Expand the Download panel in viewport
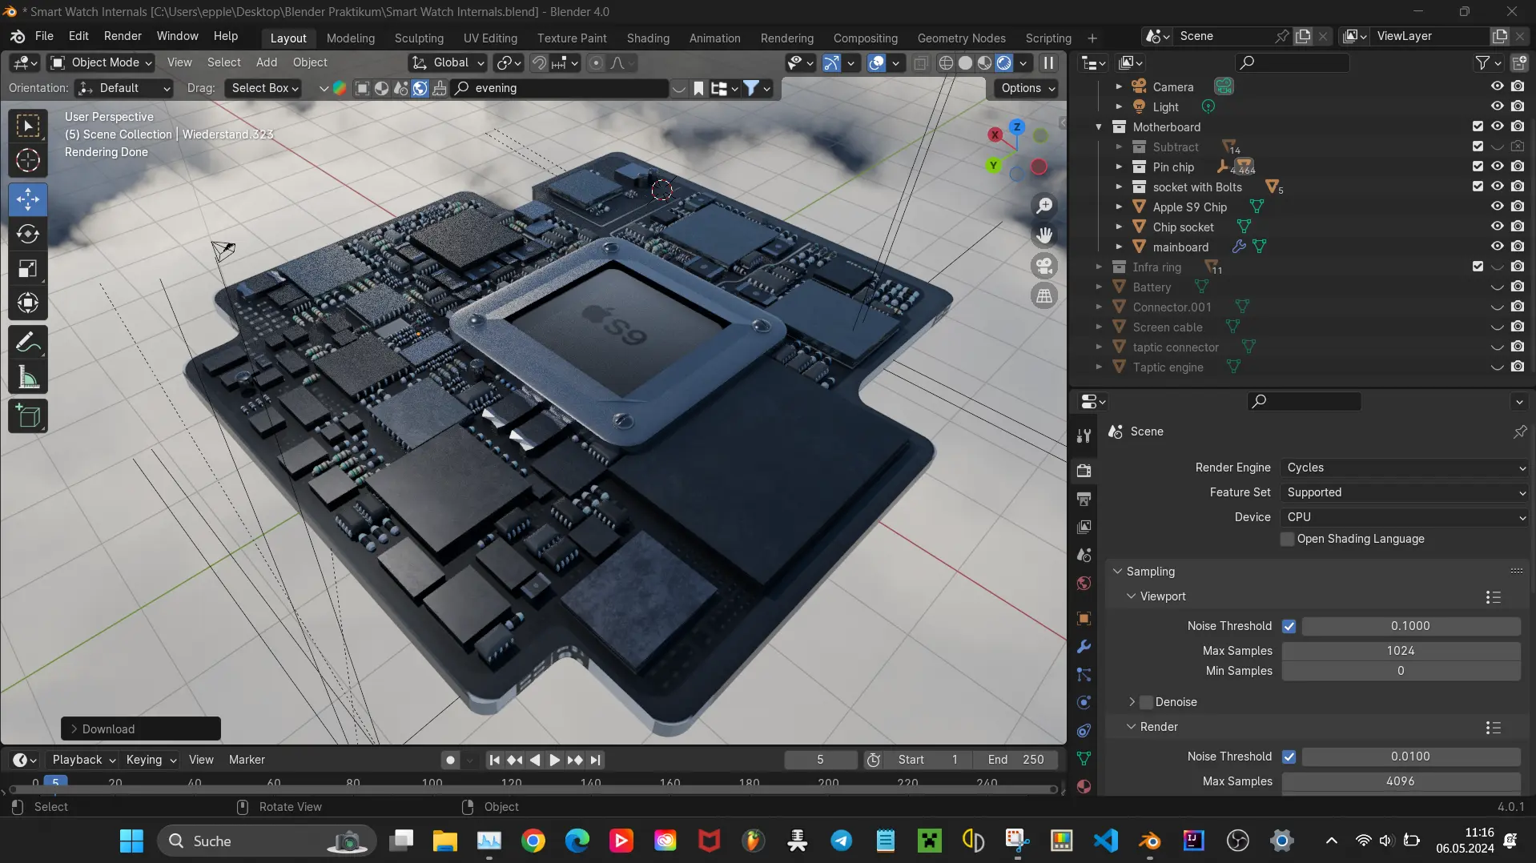Screen dimensions: 1536x863 (74, 729)
